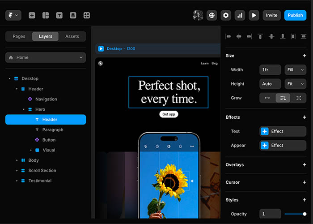Click the blue Publish button
313x224 pixels.
point(295,15)
